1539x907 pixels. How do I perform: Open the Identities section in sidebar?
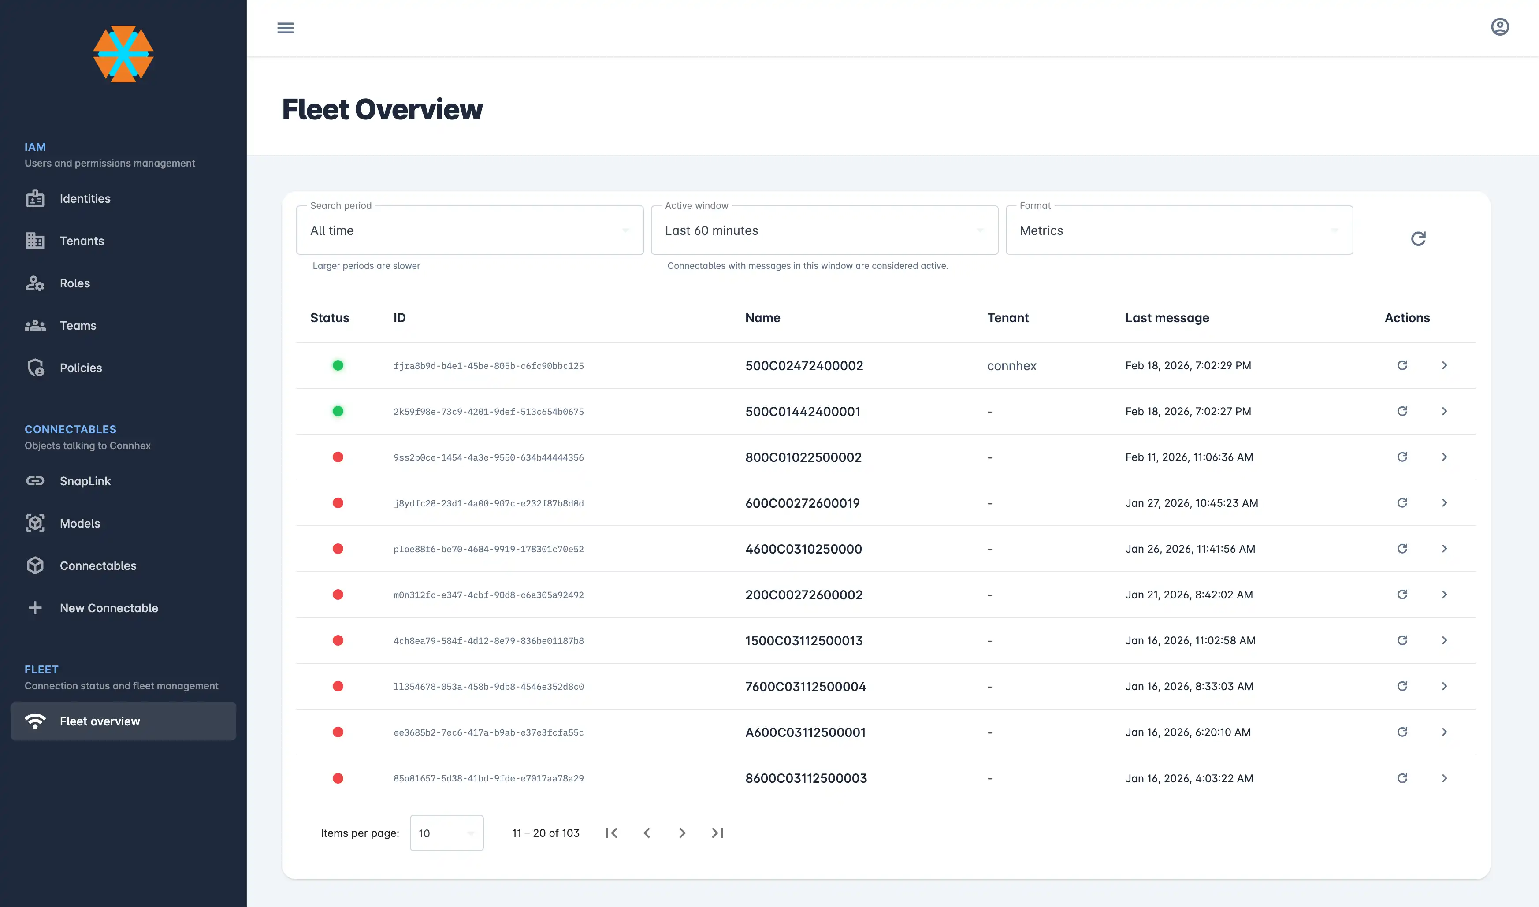pyautogui.click(x=85, y=198)
